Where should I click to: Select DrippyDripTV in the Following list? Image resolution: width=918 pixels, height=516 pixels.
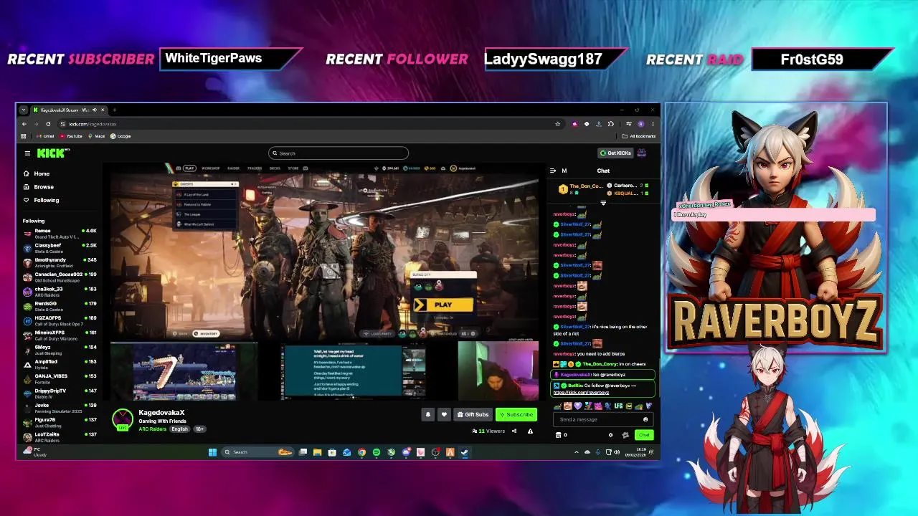click(x=60, y=393)
